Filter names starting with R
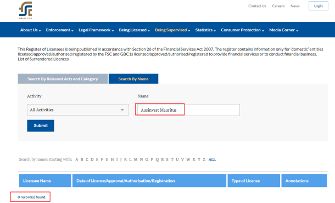The image size is (335, 203). click(163, 160)
